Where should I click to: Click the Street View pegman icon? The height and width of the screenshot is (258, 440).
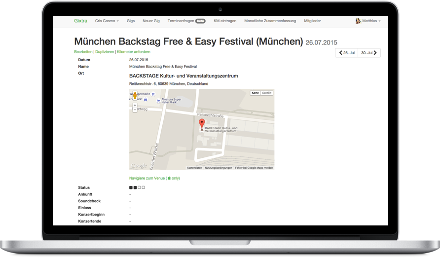135,96
